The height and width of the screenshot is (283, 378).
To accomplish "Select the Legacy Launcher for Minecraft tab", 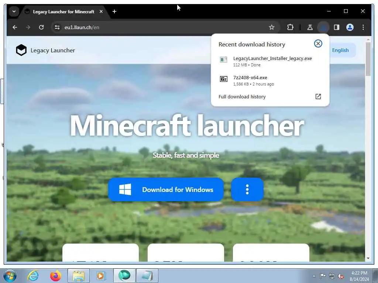I will pyautogui.click(x=63, y=11).
